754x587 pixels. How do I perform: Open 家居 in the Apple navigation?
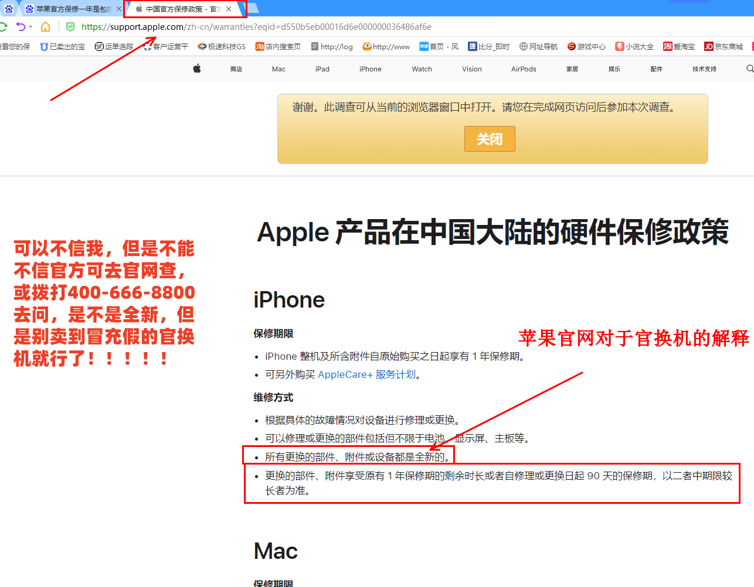coord(572,69)
